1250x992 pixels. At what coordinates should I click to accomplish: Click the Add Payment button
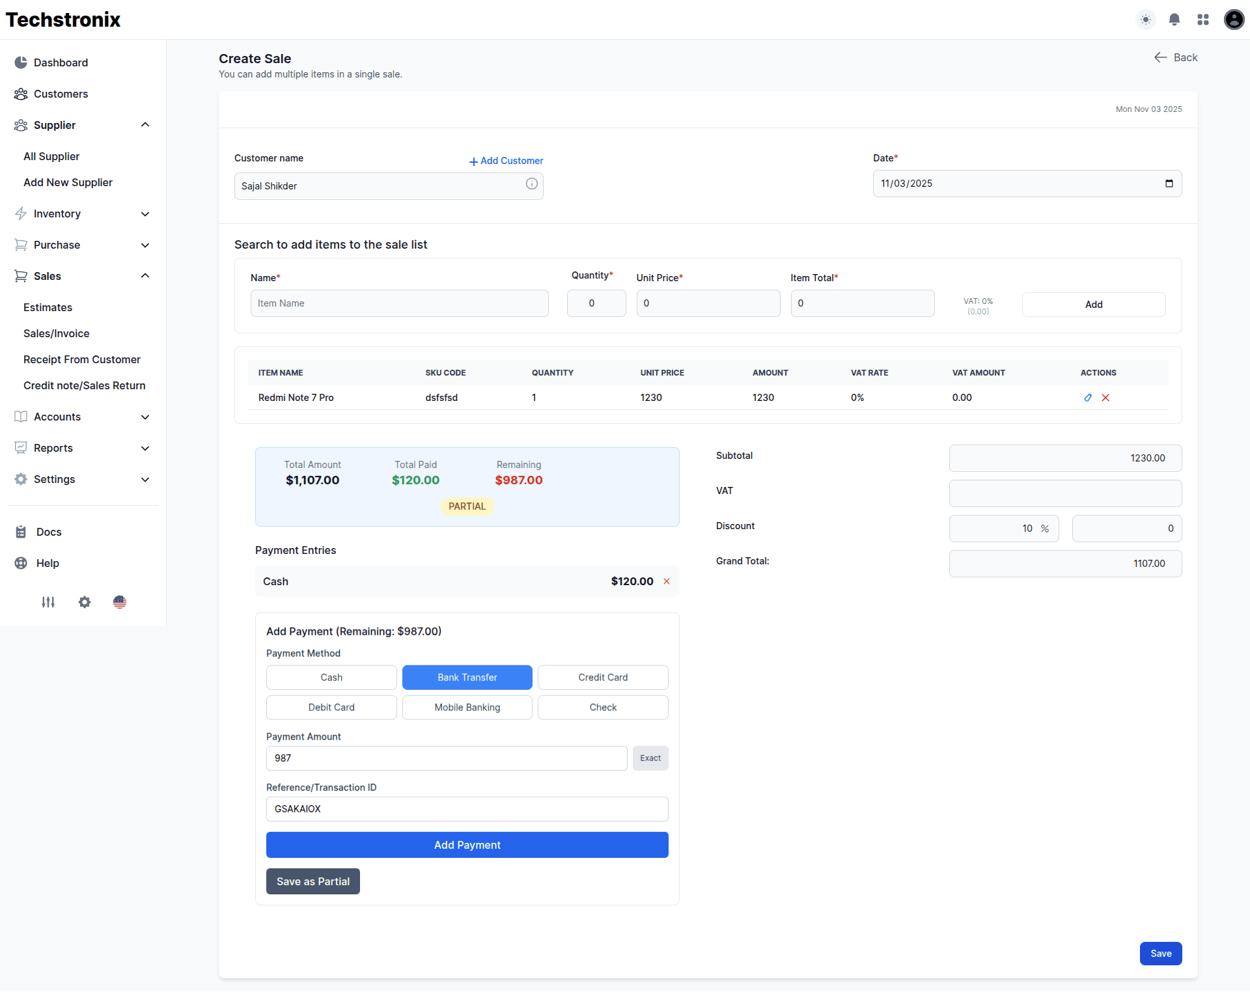(467, 844)
